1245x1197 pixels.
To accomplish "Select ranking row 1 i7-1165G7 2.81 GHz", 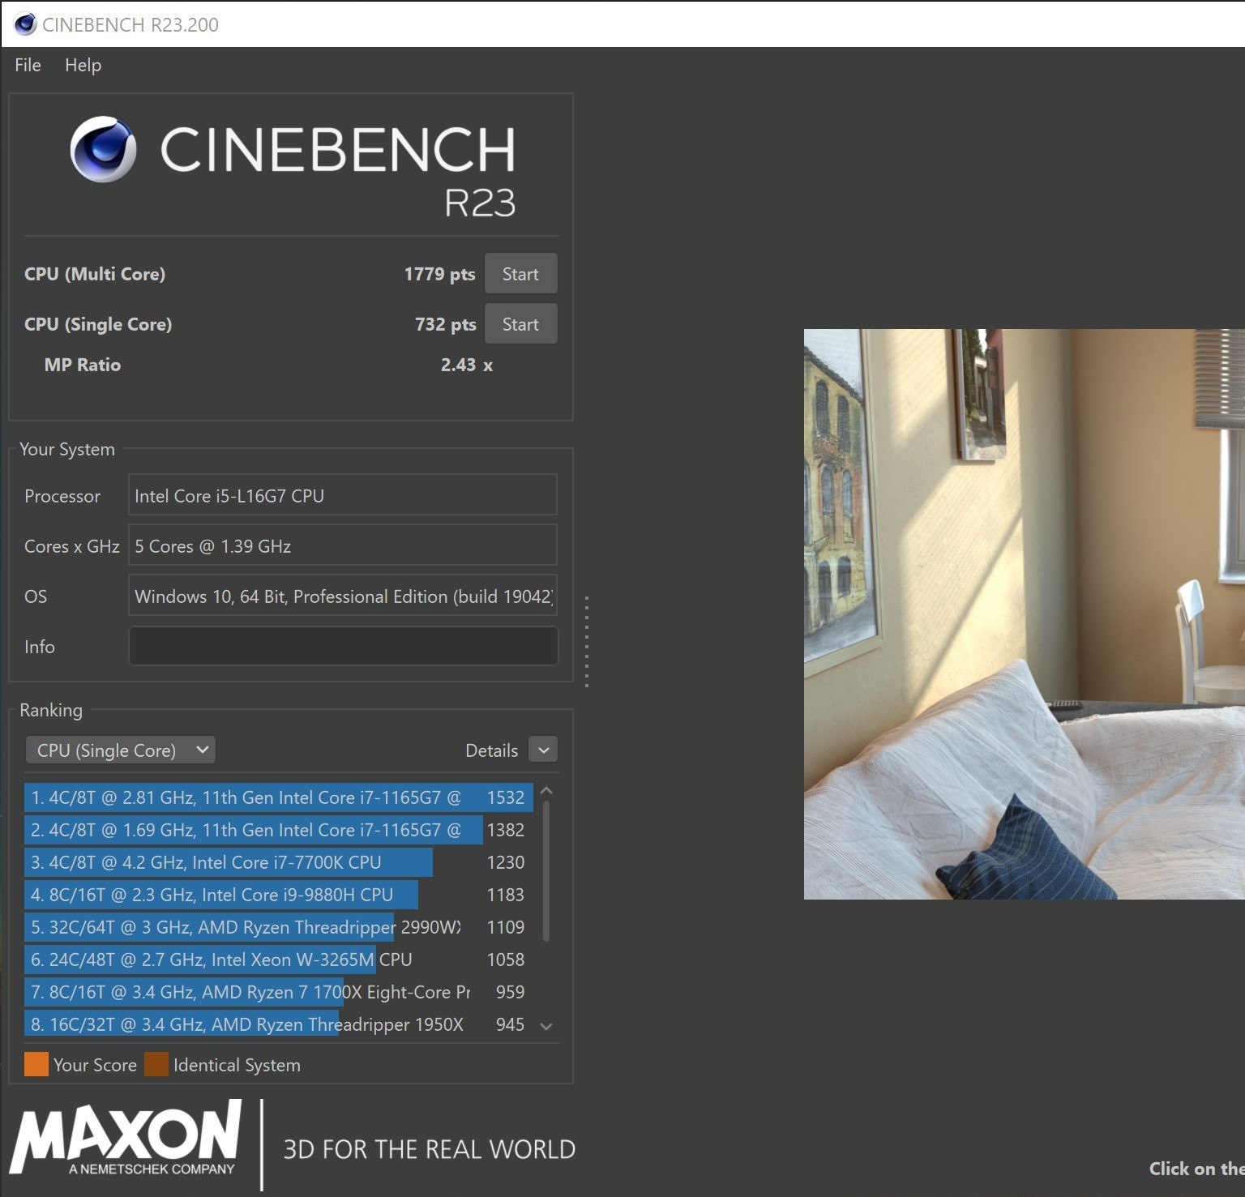I will [x=278, y=797].
